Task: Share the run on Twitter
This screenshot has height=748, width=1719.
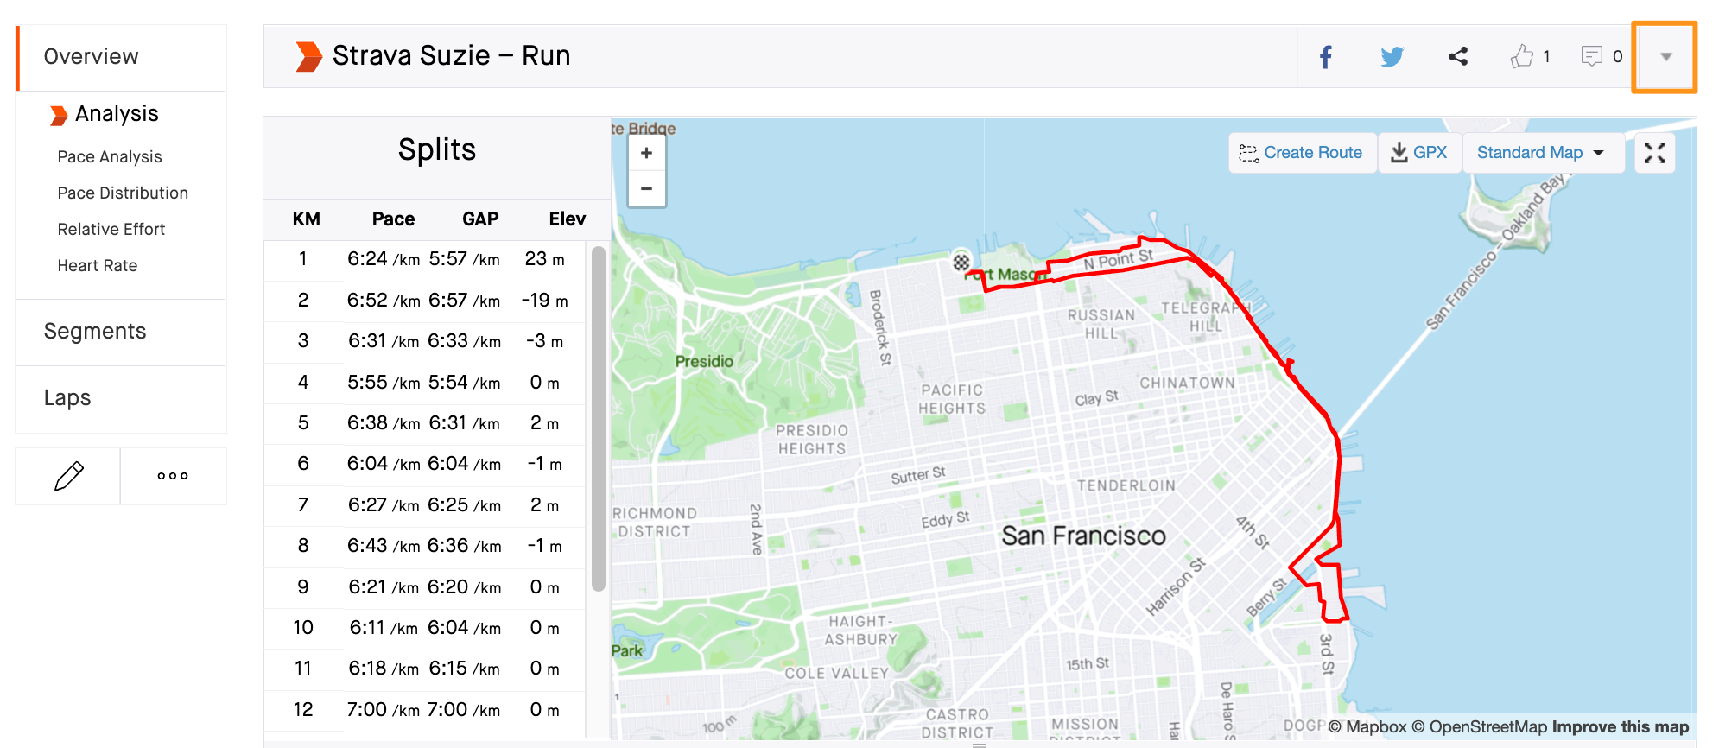Action: pyautogui.click(x=1392, y=57)
